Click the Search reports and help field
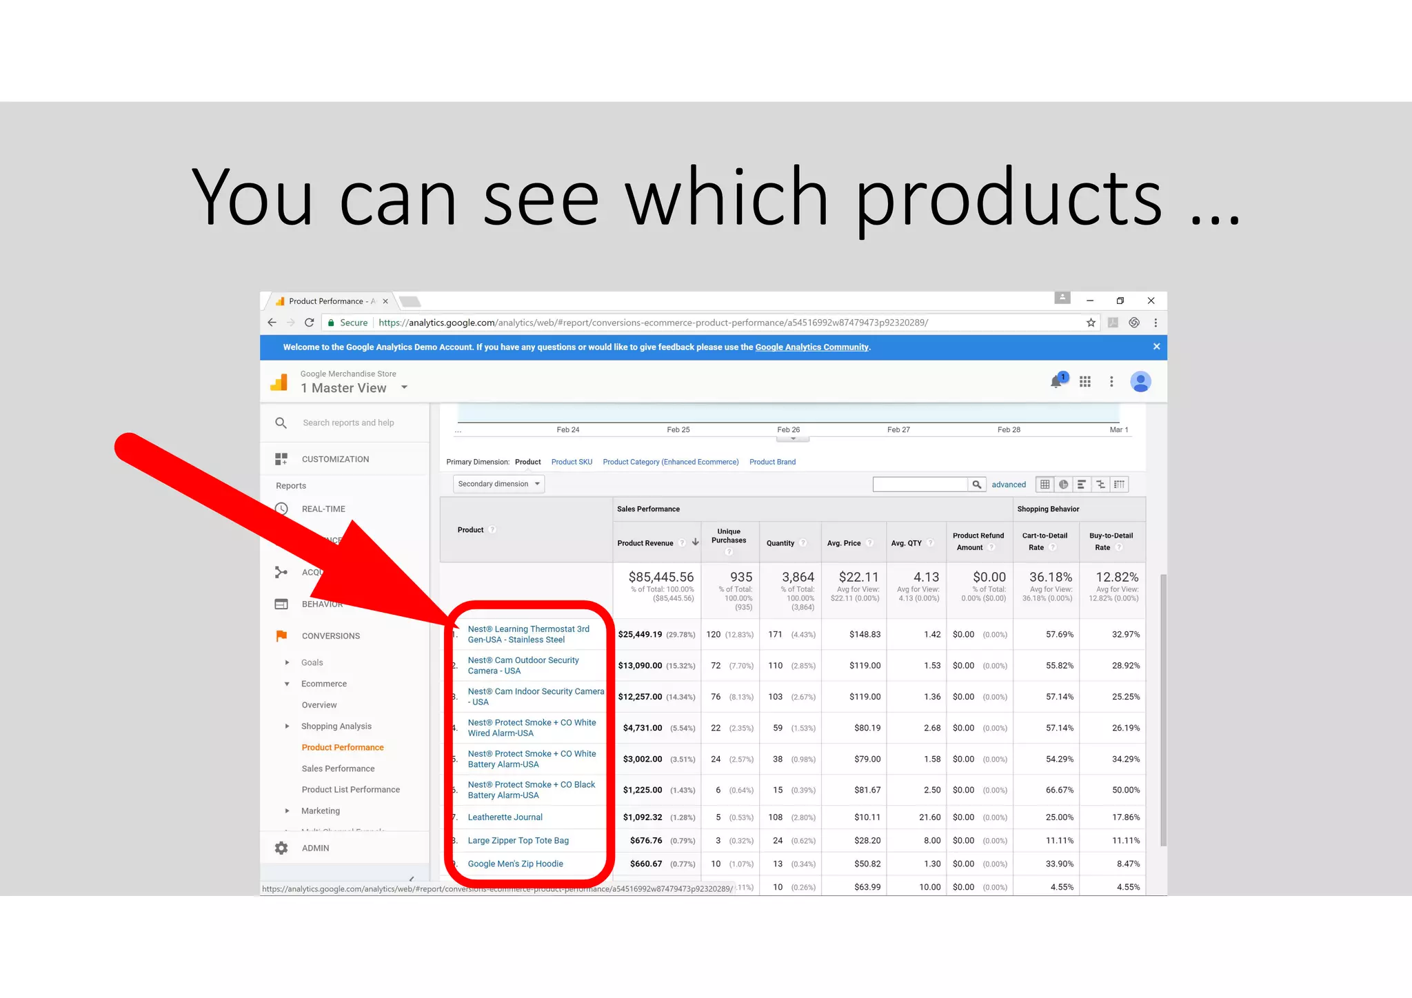 (348, 422)
